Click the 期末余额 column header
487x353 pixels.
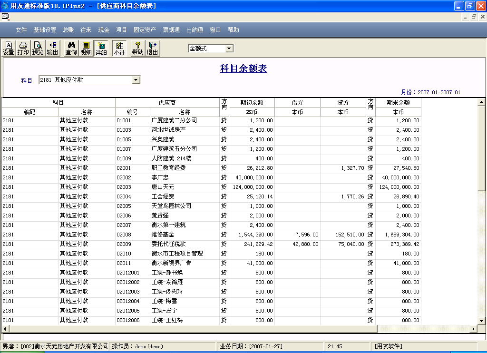[x=399, y=103]
